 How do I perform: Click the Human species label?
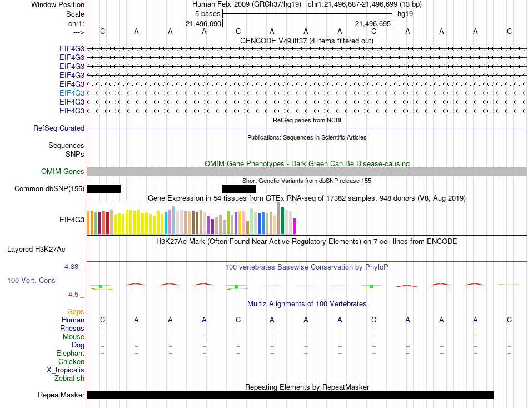73,320
